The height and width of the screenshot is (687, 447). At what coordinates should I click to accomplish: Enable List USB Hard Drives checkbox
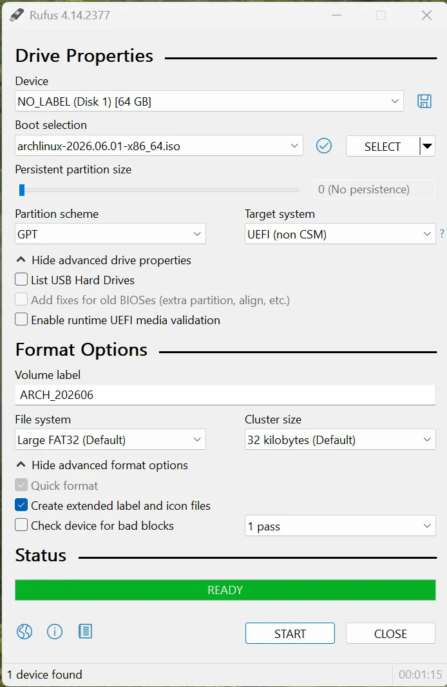click(21, 279)
